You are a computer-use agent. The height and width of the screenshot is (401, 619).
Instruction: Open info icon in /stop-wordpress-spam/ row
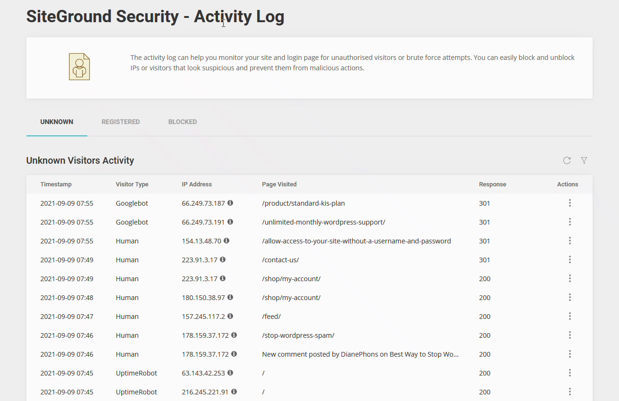pyautogui.click(x=234, y=335)
